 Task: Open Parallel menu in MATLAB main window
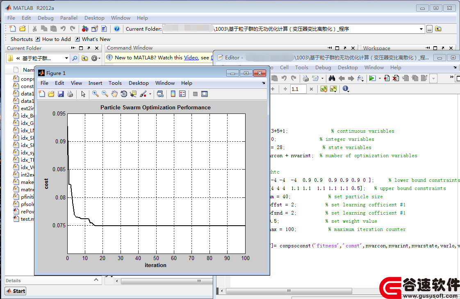pyautogui.click(x=68, y=18)
